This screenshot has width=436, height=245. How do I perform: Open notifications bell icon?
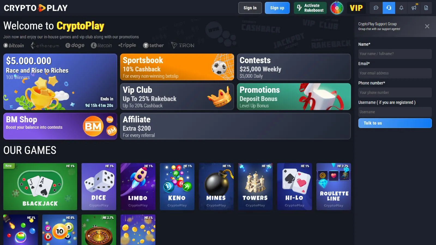coord(401,8)
